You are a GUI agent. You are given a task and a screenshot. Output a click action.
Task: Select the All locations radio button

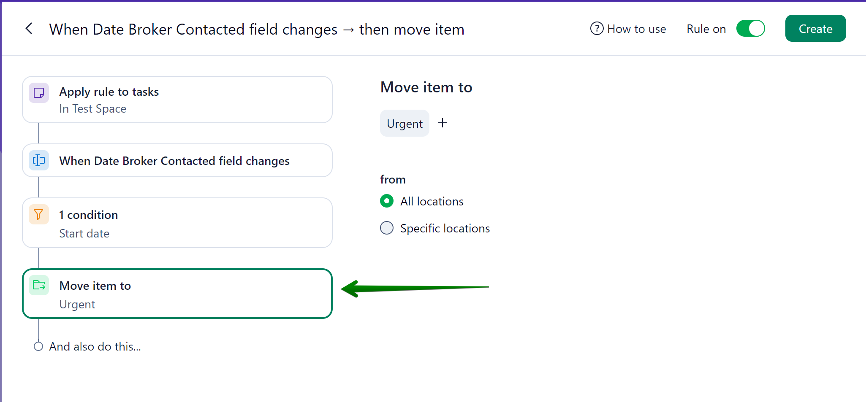click(x=387, y=201)
